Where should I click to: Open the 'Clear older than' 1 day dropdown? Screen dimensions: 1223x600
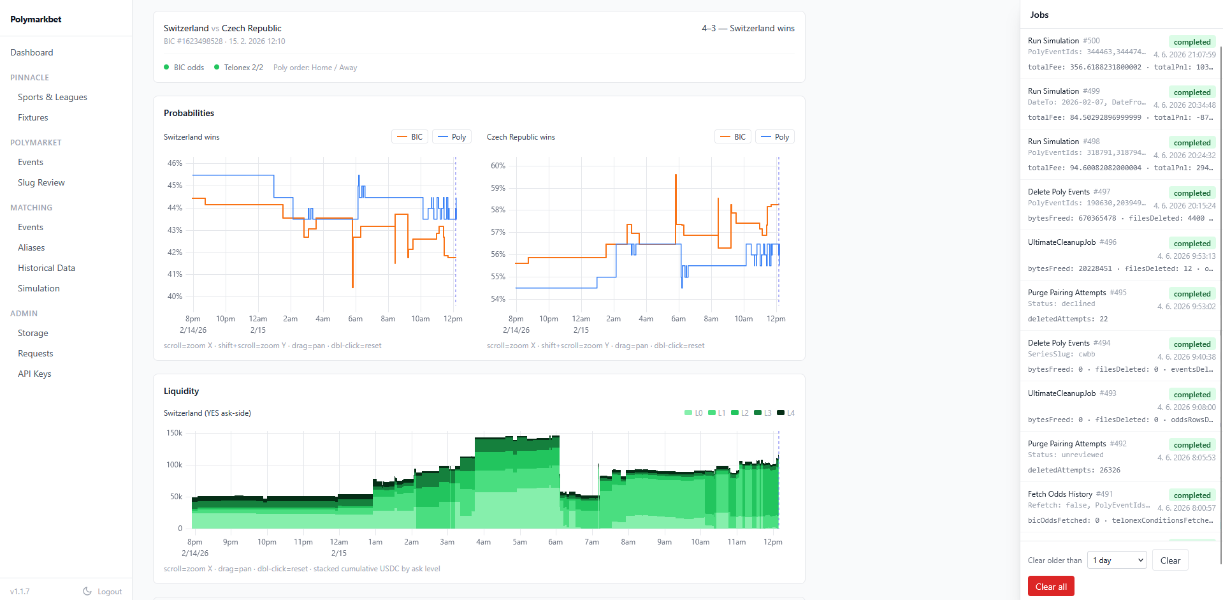click(x=1117, y=560)
